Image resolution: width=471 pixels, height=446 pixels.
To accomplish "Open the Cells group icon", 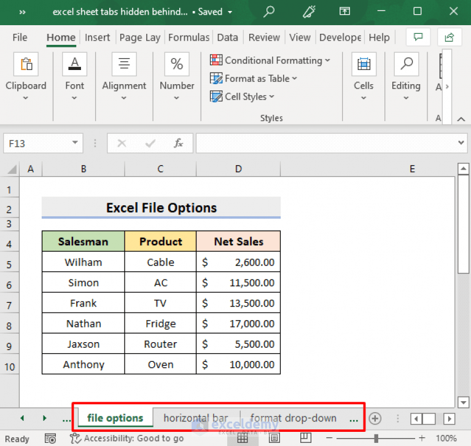I will tap(364, 64).
